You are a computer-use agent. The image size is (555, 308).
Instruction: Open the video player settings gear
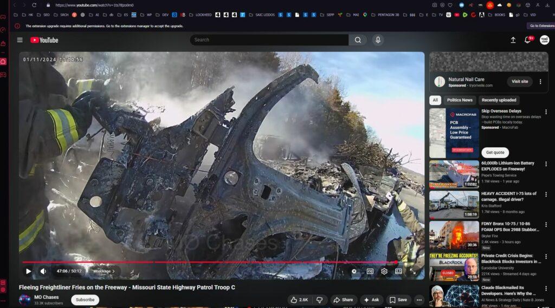click(x=384, y=271)
